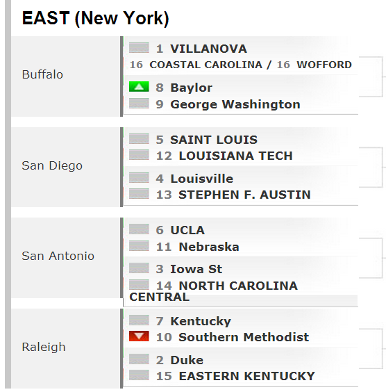Viewport: 386px width, 392px height.
Task: Open the Coastal Carolina play-in team
Action: tap(205, 65)
